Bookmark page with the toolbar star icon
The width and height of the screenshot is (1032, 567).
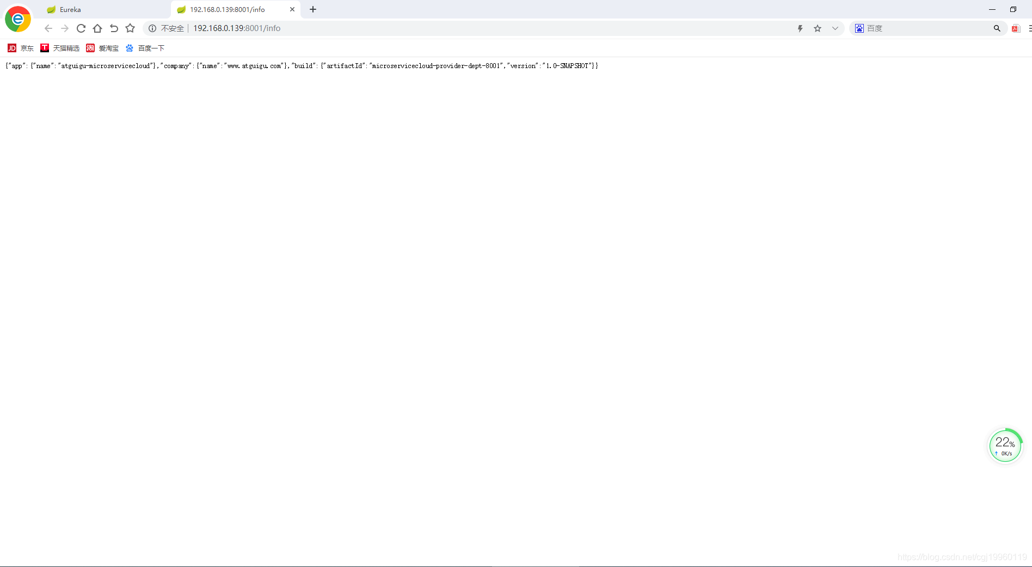point(130,28)
